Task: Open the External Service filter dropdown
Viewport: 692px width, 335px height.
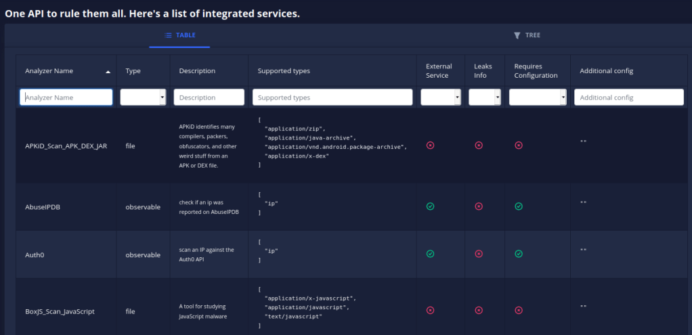Action: pos(441,97)
